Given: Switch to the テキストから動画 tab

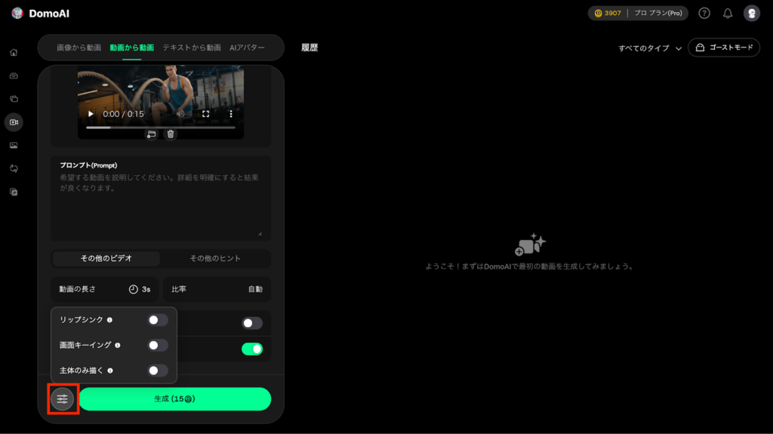Looking at the screenshot, I should 192,48.
